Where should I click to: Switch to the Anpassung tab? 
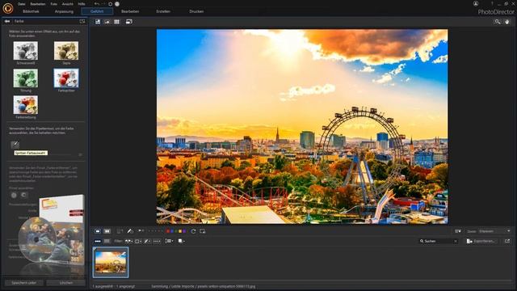pyautogui.click(x=64, y=11)
